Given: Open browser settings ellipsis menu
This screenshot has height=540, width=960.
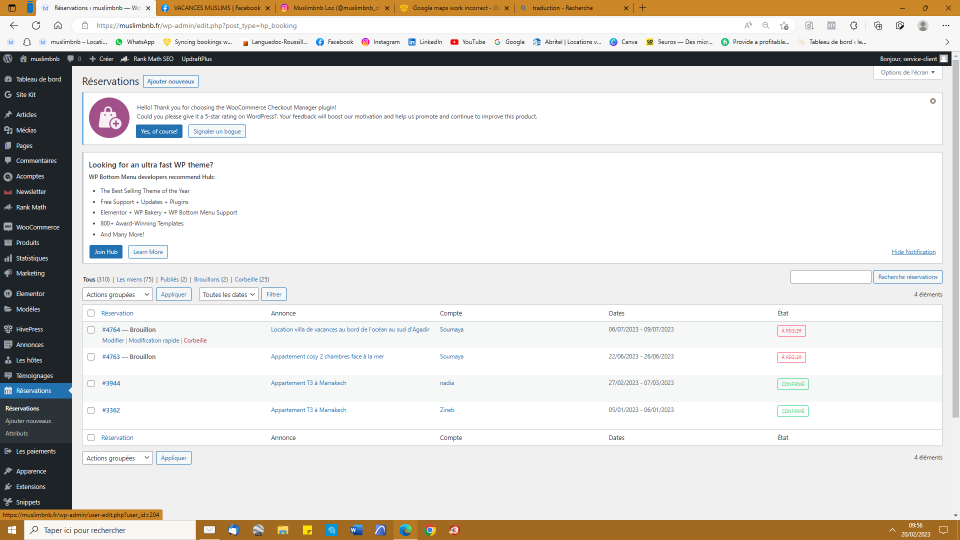Looking at the screenshot, I should coord(945,25).
